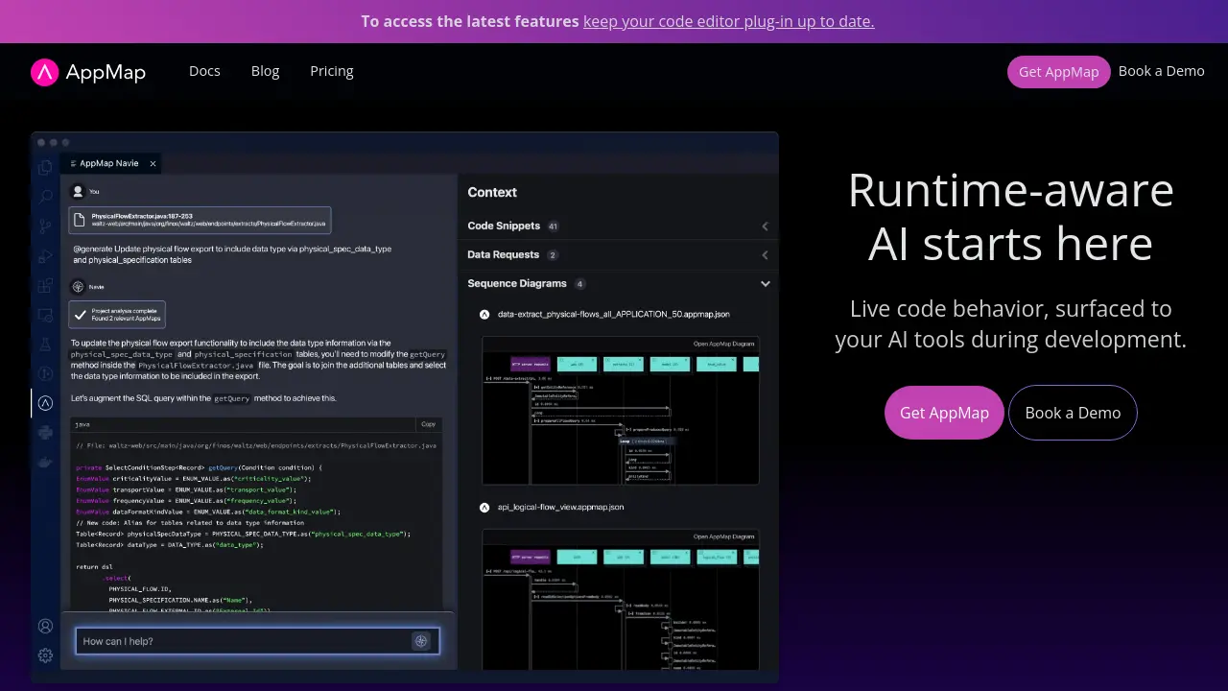Select the Code Snippets heading

click(x=504, y=226)
